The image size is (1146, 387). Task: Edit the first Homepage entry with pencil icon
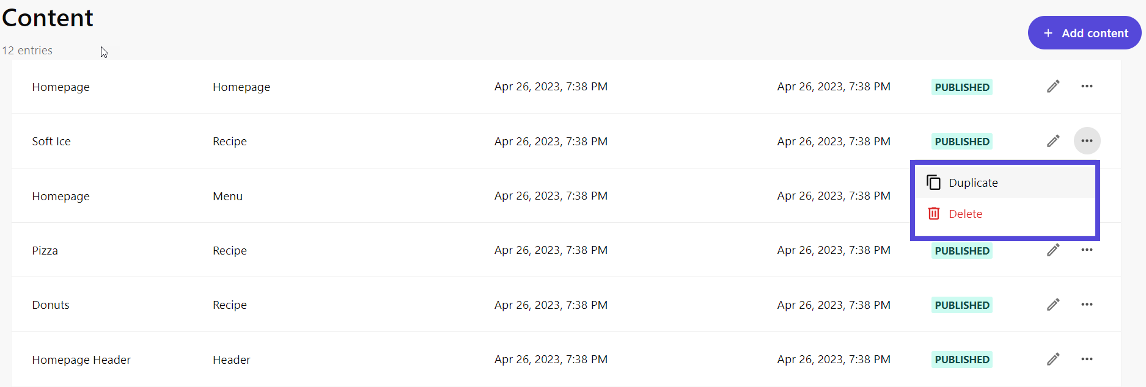pyautogui.click(x=1052, y=87)
